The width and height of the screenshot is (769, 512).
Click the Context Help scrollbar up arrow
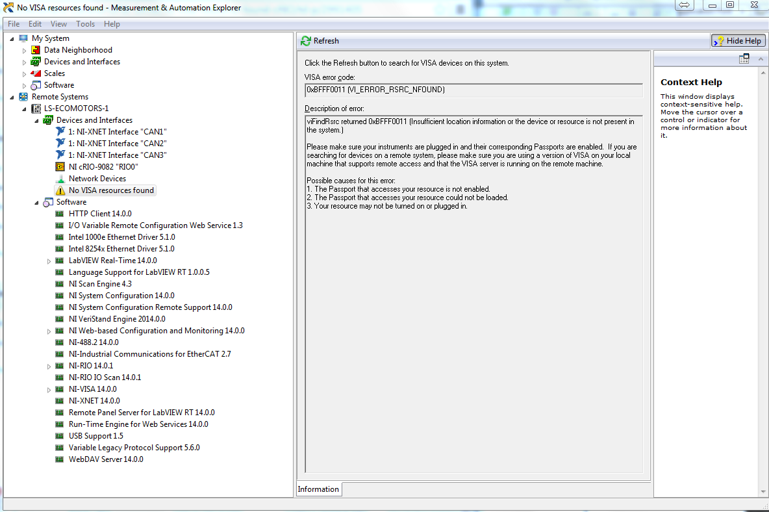coord(763,73)
